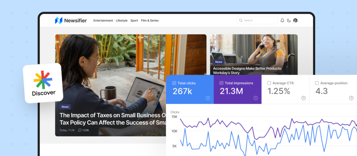Uncheck the Total clicks checkbox
This screenshot has height=156, width=357.
click(174, 83)
